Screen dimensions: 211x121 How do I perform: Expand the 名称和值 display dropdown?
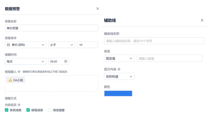pos(119,76)
